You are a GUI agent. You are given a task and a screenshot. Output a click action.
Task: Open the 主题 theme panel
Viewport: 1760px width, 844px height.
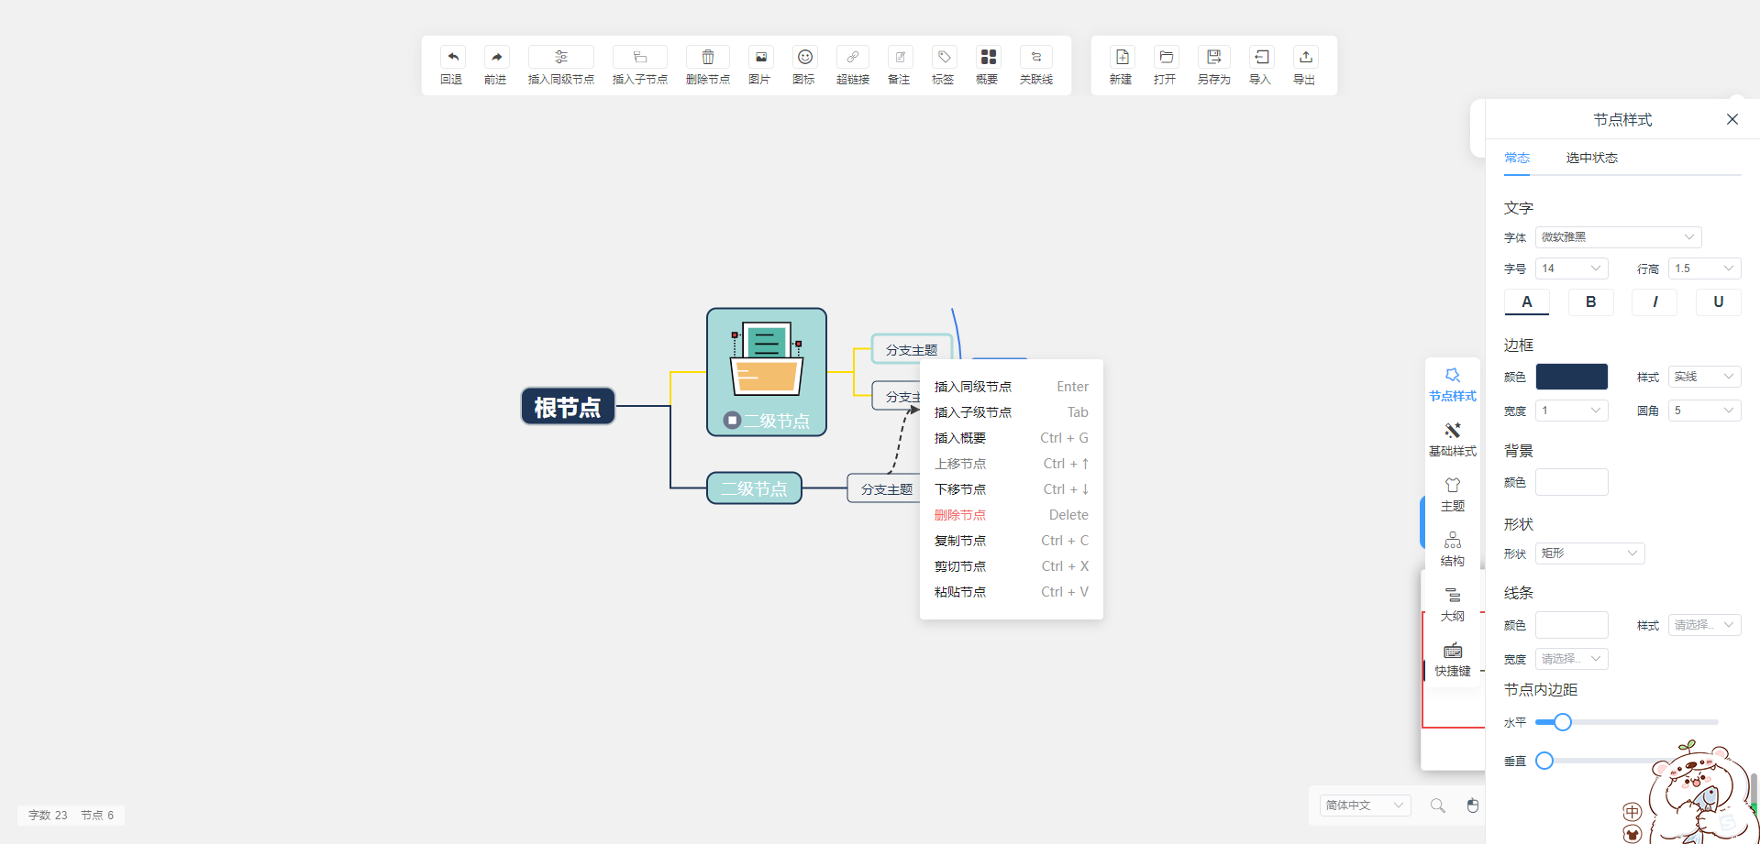coord(1452,494)
